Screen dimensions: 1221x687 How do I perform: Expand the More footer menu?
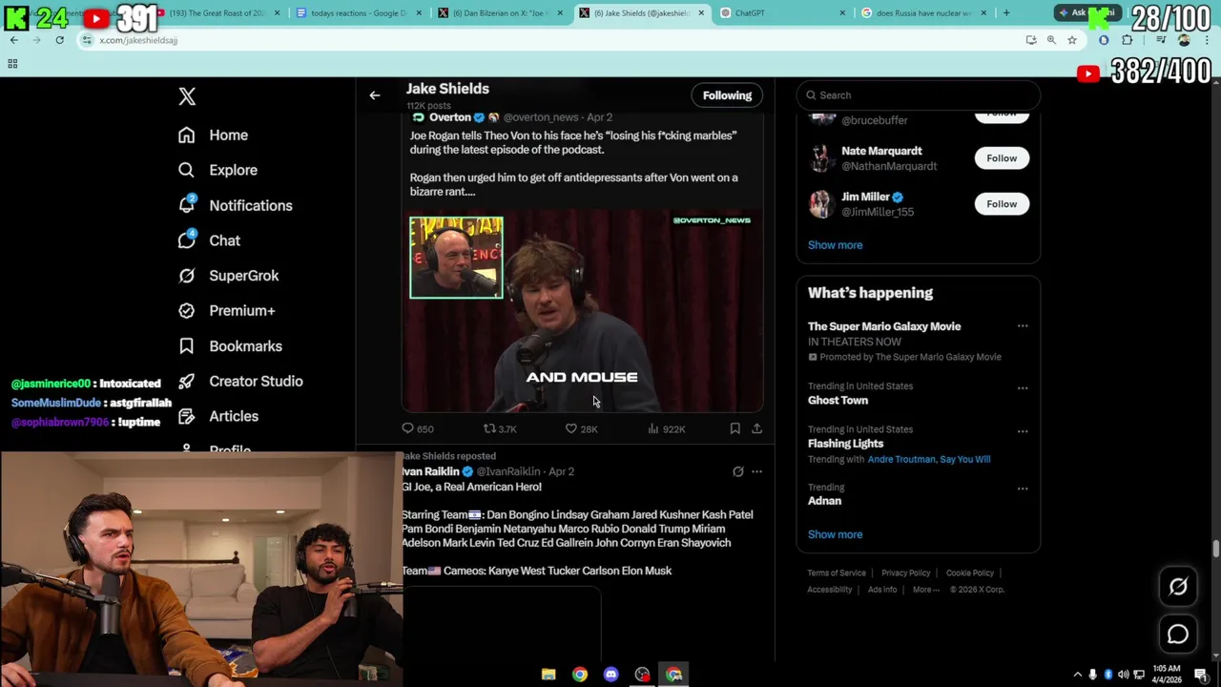click(925, 590)
